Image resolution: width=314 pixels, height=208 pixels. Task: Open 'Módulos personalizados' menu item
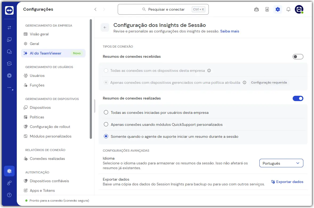[x=53, y=136]
